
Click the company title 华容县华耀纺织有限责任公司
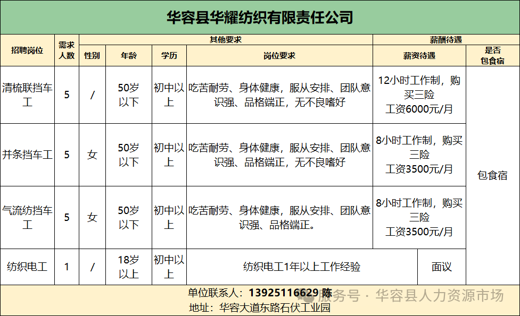(x=260, y=17)
